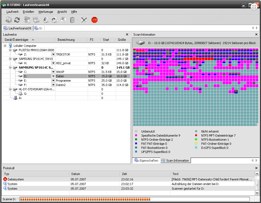261x203 pixels.
Task: Click the open drive files folder icon
Action: 27,20
